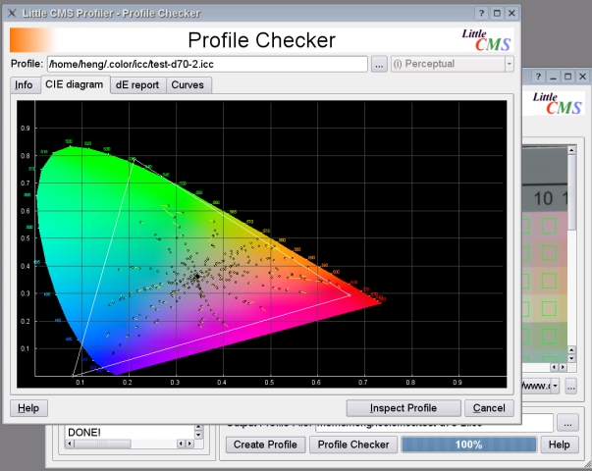Click the Cancel button
Screen dimensions: 592x471
pyautogui.click(x=489, y=408)
